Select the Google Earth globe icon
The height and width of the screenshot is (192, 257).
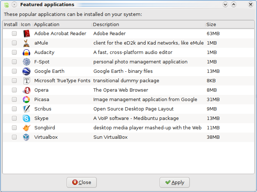26,71
